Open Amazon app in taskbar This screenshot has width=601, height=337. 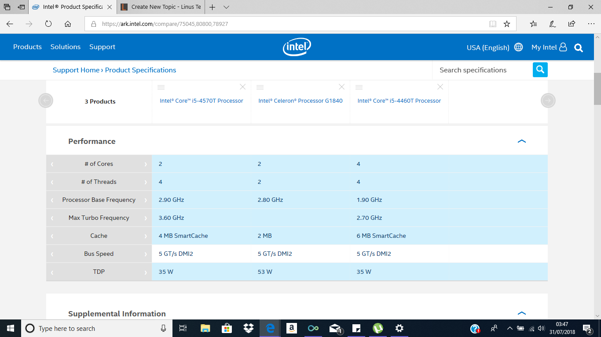tap(291, 328)
